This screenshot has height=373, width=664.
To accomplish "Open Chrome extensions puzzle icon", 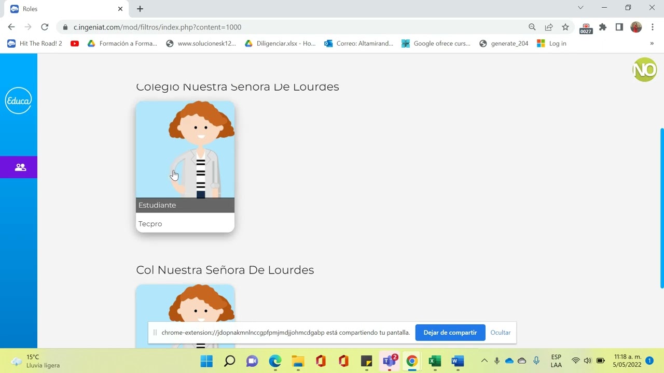I will 603,27.
